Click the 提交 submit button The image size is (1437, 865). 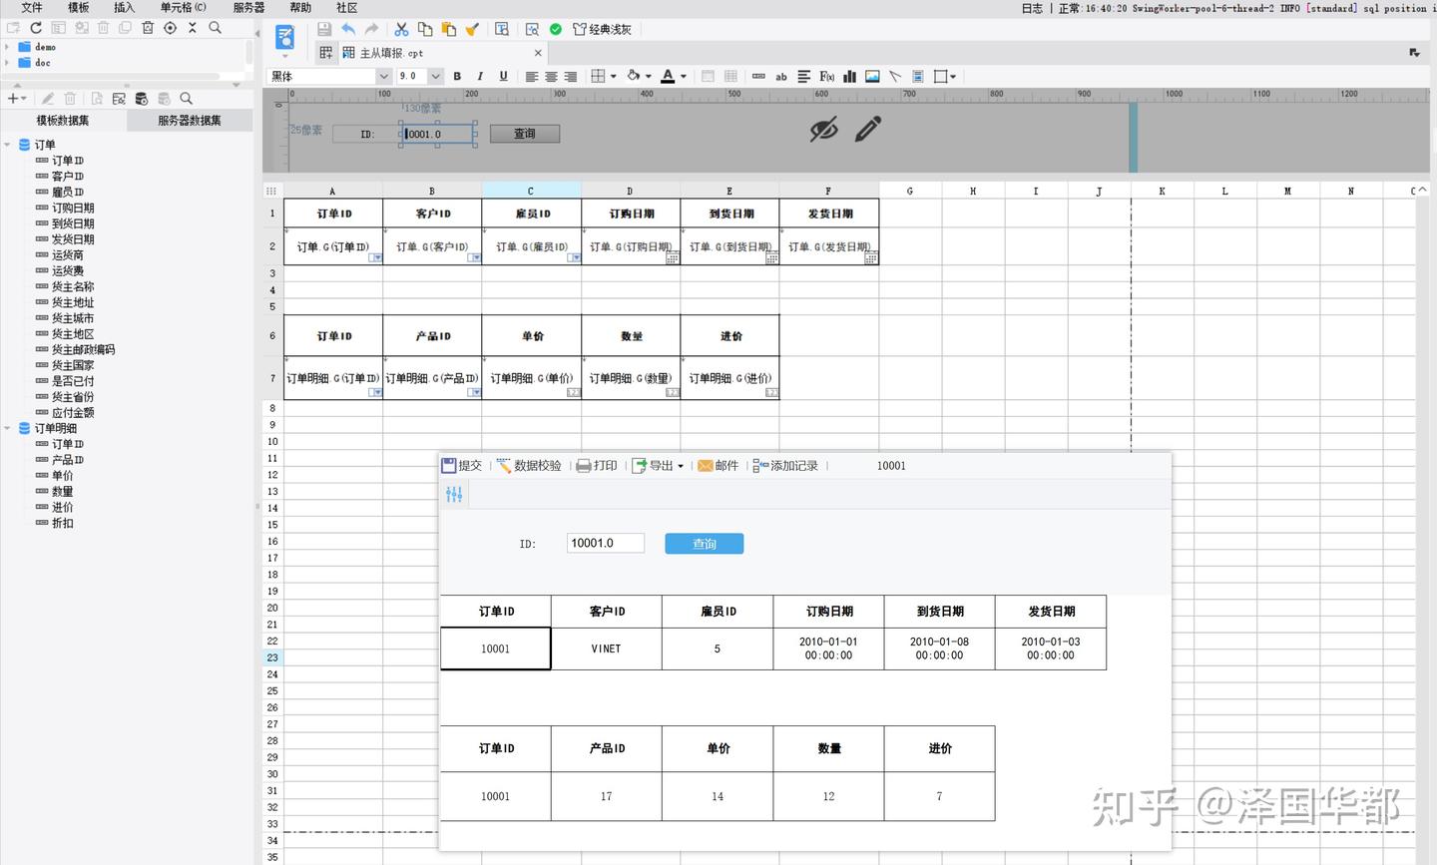point(462,466)
